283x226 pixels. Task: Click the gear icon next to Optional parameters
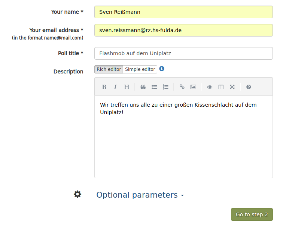[77, 194]
